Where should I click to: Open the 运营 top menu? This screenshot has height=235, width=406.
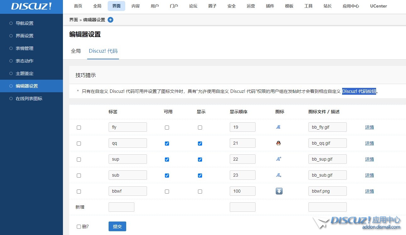tap(251, 6)
